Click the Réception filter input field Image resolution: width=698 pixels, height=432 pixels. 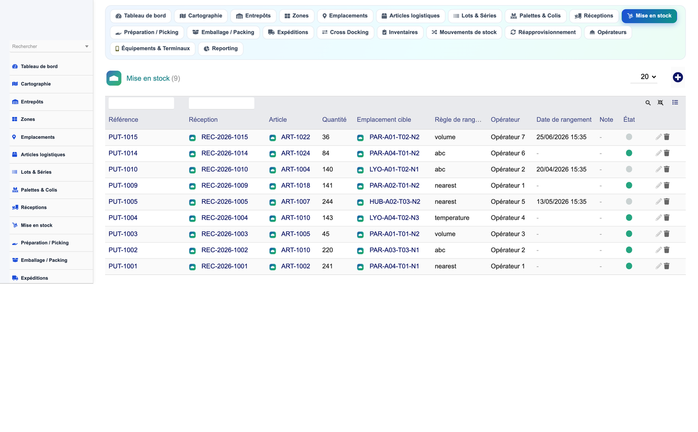222,103
